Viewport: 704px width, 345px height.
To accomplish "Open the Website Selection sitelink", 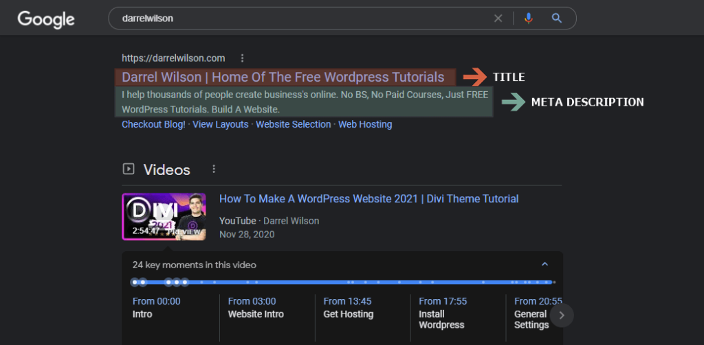I will (293, 124).
